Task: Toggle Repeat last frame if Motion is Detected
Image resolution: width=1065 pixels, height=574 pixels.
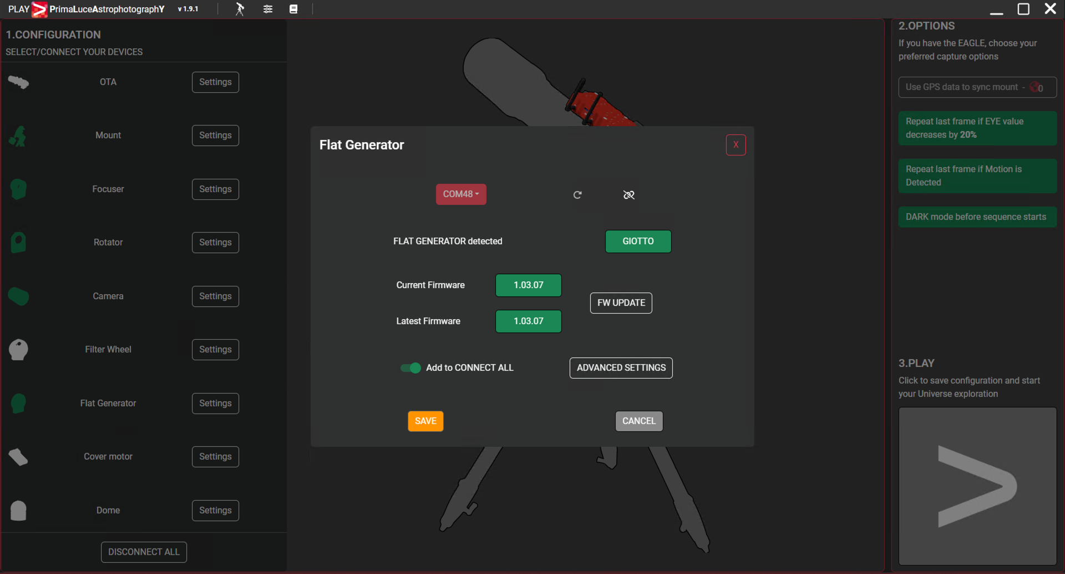Action: [977, 176]
